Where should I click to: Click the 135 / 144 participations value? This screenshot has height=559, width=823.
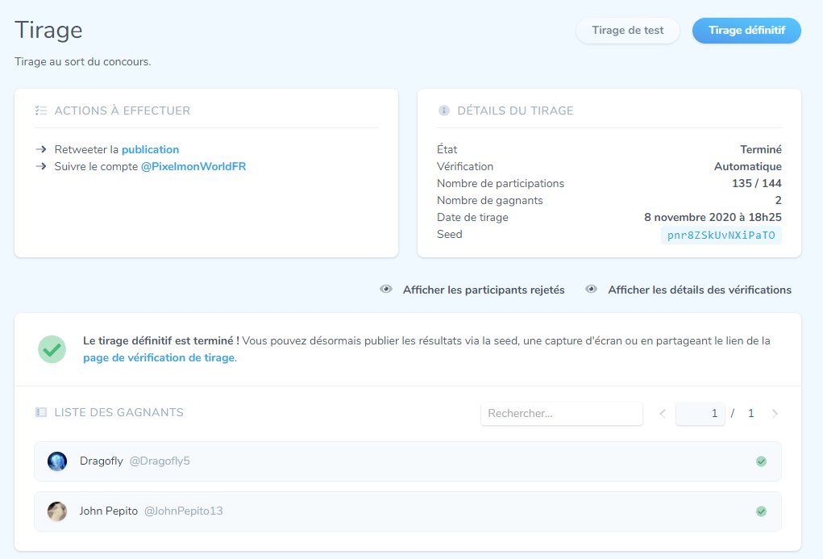756,183
